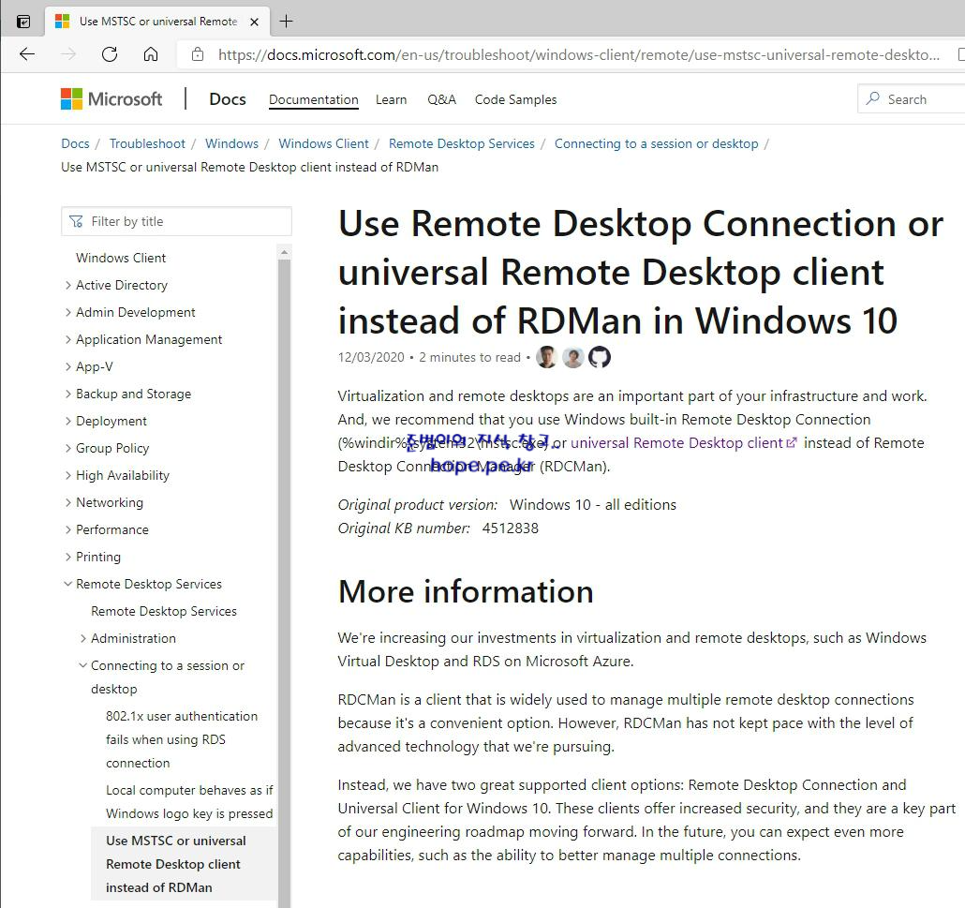Image resolution: width=965 pixels, height=908 pixels.
Task: Click the Docs breadcrumb link
Action: pos(75,143)
